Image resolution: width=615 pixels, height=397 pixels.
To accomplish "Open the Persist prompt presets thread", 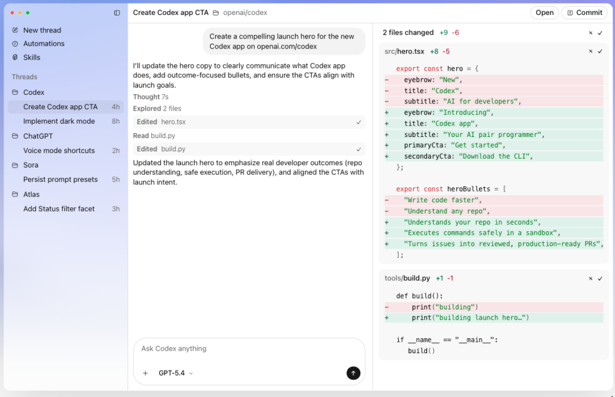I will (x=66, y=180).
